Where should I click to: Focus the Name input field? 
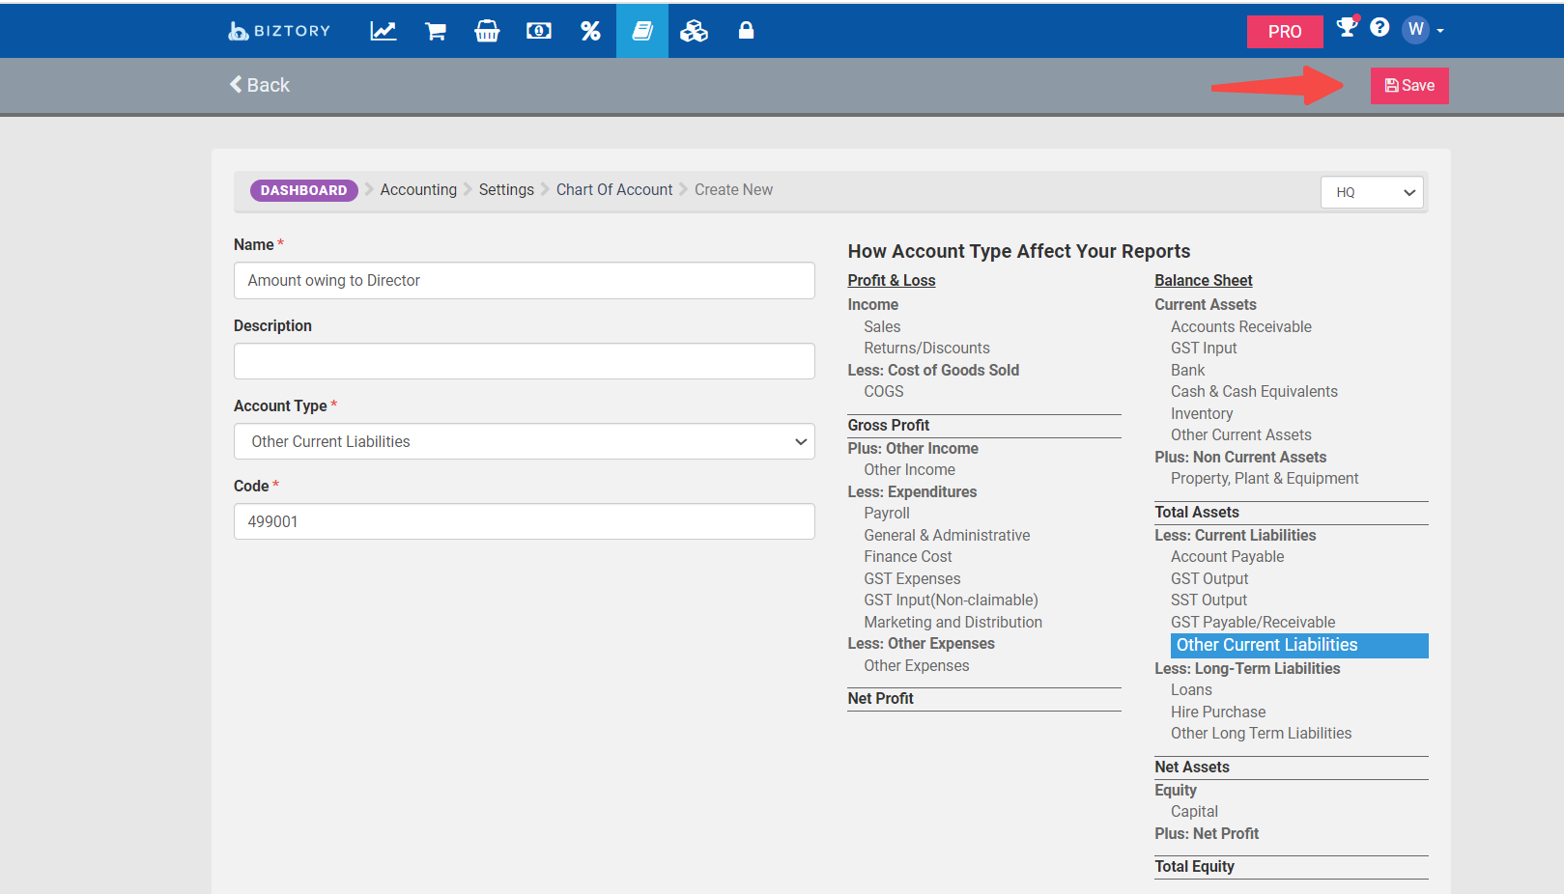click(525, 281)
